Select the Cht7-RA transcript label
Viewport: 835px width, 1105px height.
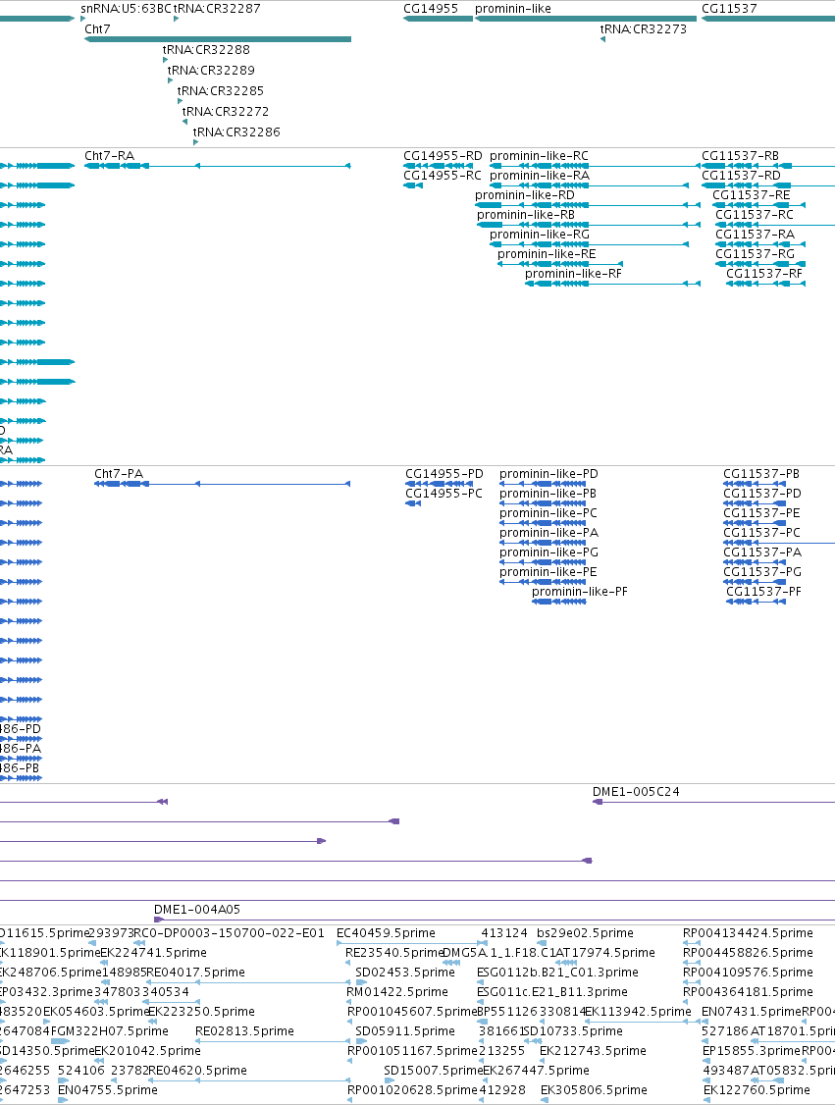coord(109,156)
